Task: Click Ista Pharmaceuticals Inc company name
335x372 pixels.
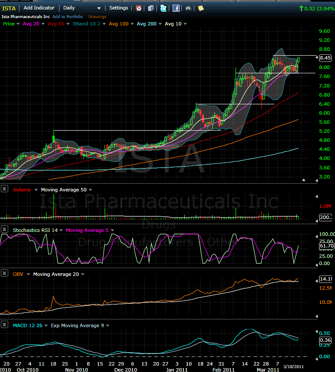Action: tap(26, 17)
